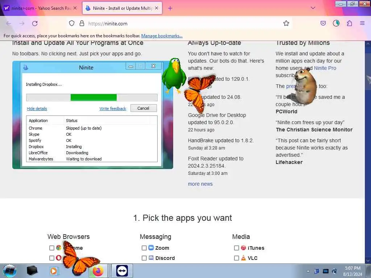
Task: Open the Firefox account avatar icon
Action: click(336, 23)
